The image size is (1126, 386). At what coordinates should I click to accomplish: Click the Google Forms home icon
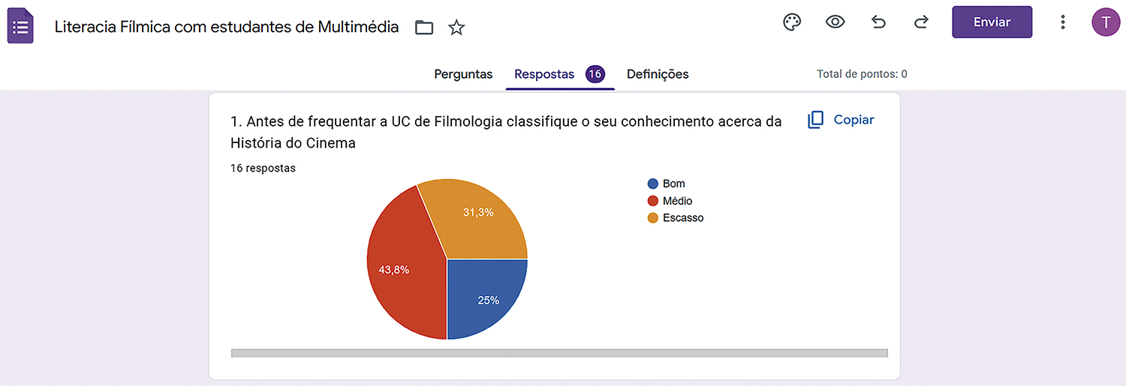point(20,26)
